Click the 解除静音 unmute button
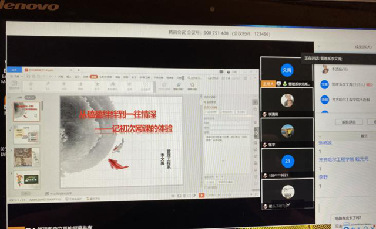The height and width of the screenshot is (229, 376). click(x=348, y=122)
